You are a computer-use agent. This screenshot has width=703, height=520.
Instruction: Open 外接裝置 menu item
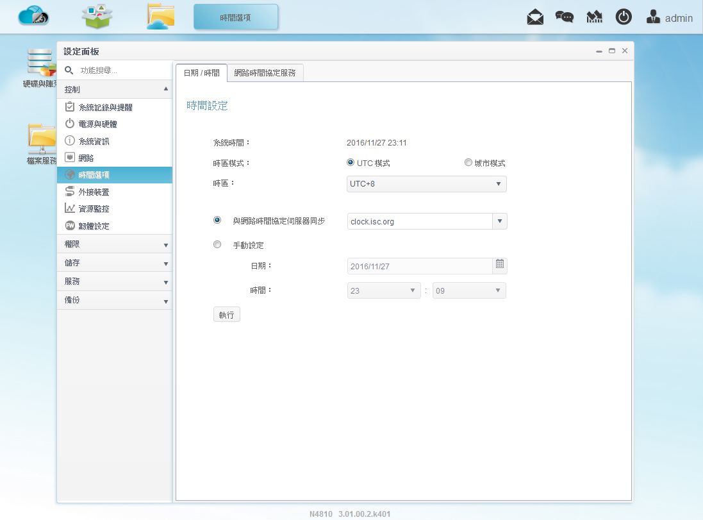point(115,192)
